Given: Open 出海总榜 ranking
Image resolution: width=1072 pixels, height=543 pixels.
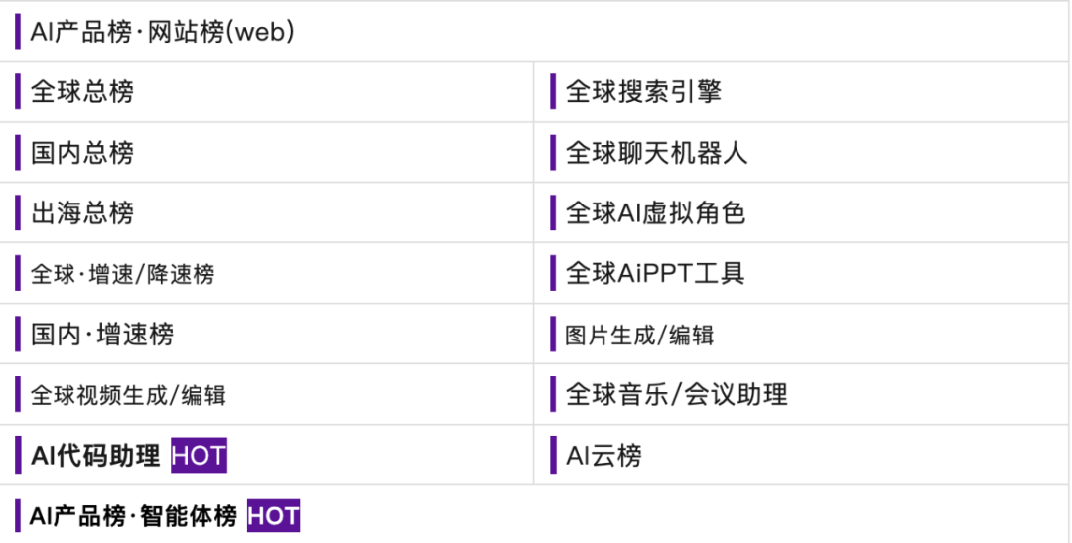Looking at the screenshot, I should tap(82, 212).
